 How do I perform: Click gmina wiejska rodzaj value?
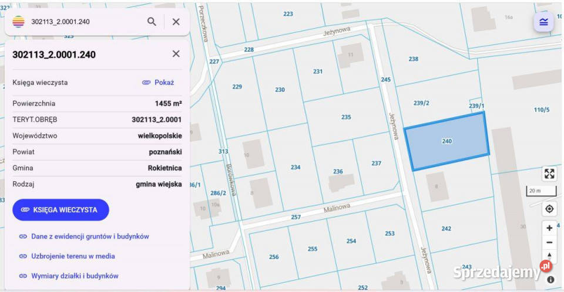coord(159,184)
